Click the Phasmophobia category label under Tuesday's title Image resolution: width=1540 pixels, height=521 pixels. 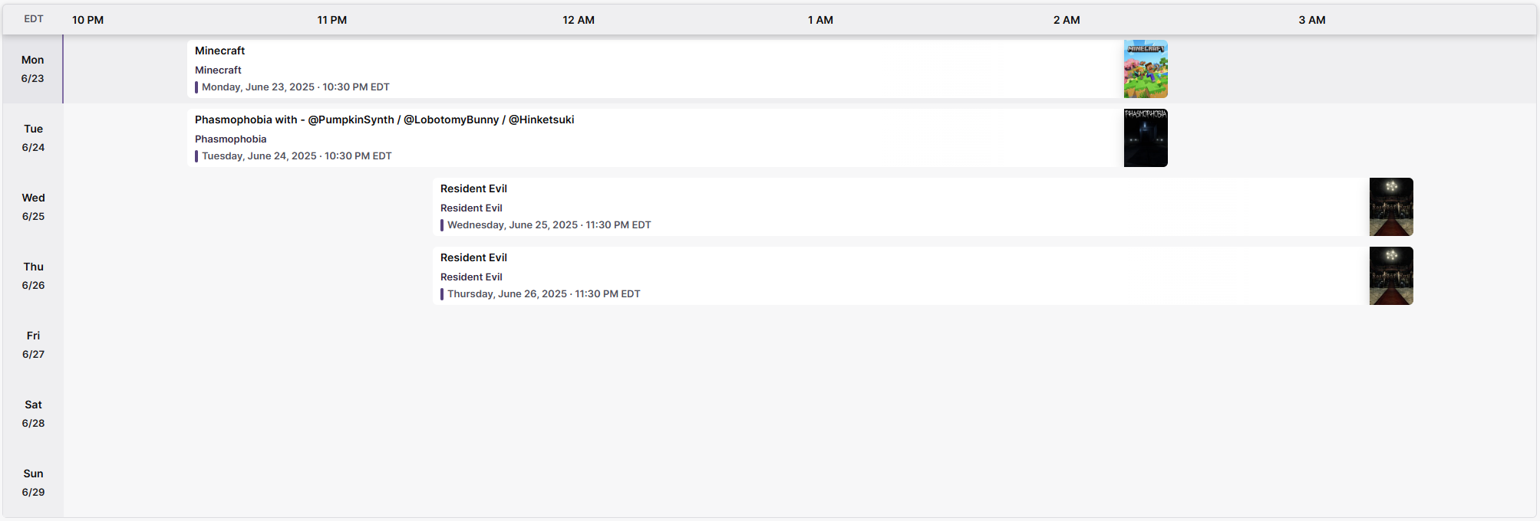(231, 139)
